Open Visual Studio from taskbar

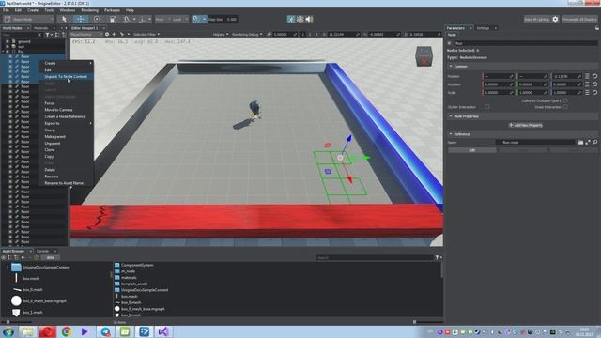162,331
